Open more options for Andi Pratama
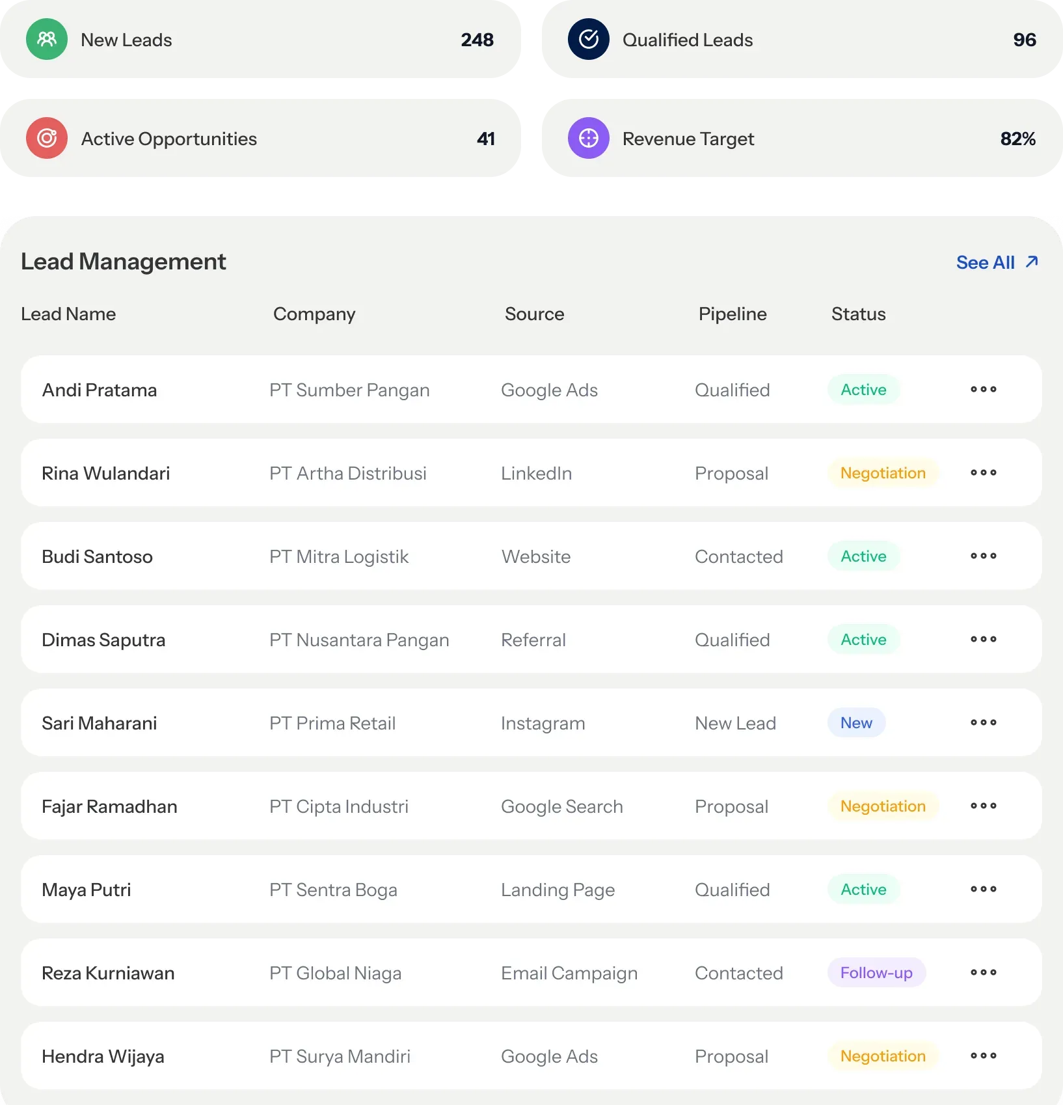 [x=983, y=389]
